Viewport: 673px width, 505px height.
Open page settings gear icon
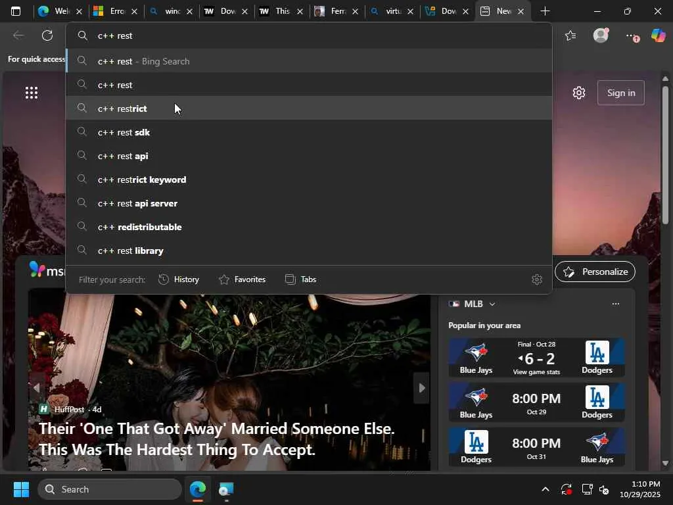[x=579, y=93]
